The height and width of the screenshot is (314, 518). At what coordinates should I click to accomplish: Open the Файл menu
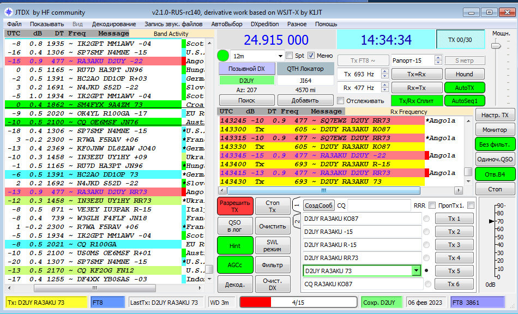[x=14, y=24]
